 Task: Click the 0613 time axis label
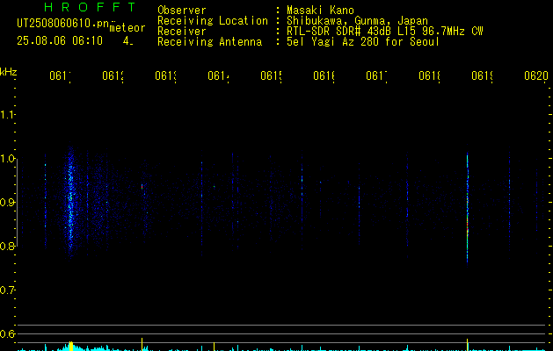[x=165, y=75]
